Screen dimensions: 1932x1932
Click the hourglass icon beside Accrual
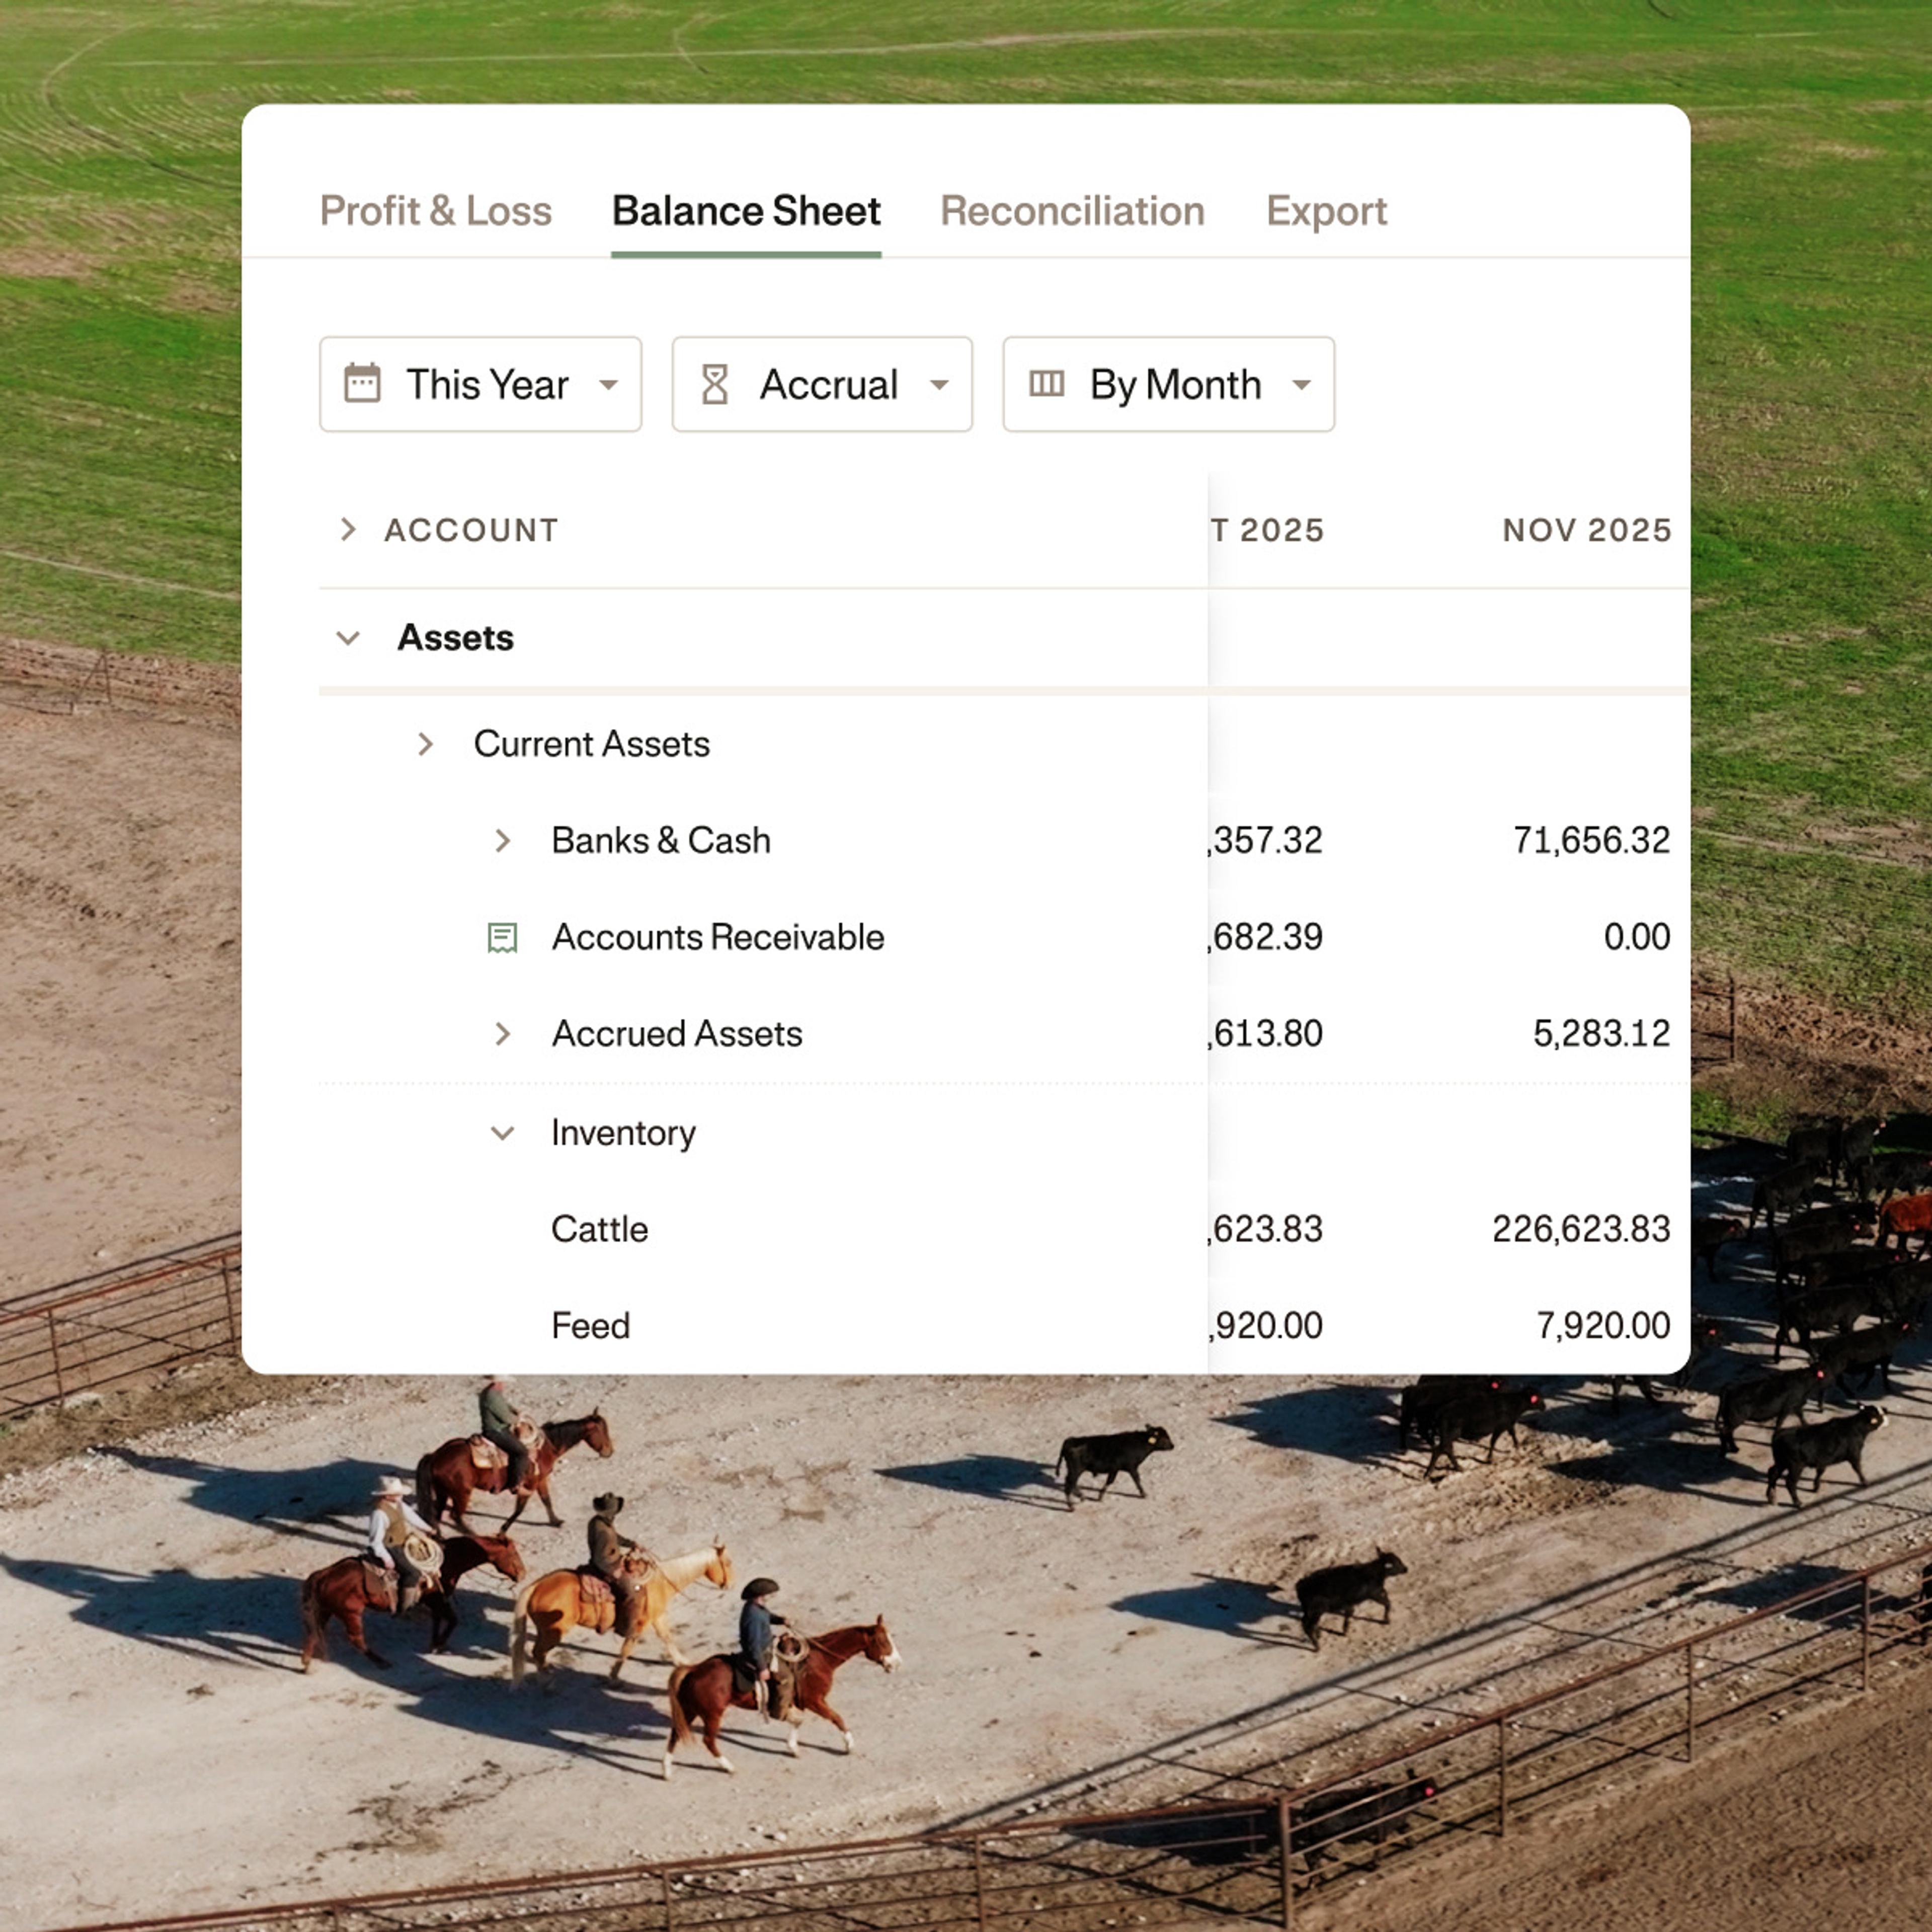click(x=715, y=384)
